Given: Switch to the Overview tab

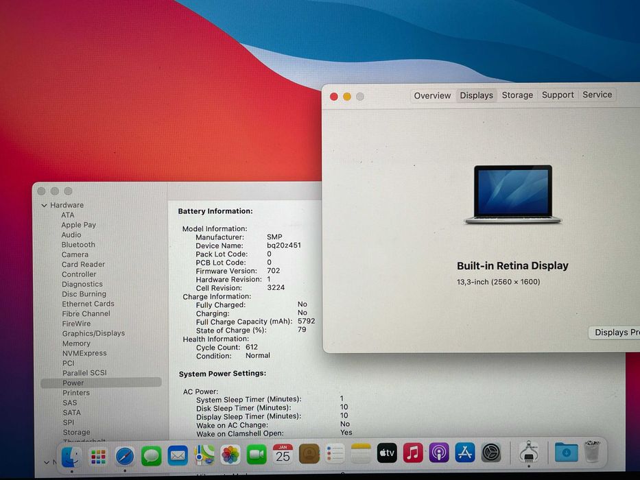Looking at the screenshot, I should click(x=432, y=95).
